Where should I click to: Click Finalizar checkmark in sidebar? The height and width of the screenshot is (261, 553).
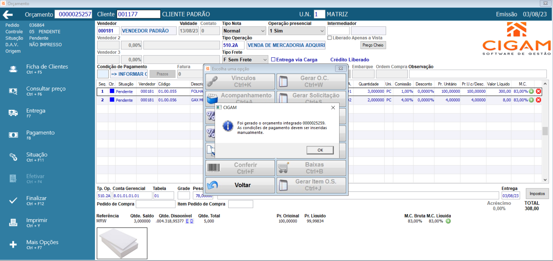(x=13, y=200)
